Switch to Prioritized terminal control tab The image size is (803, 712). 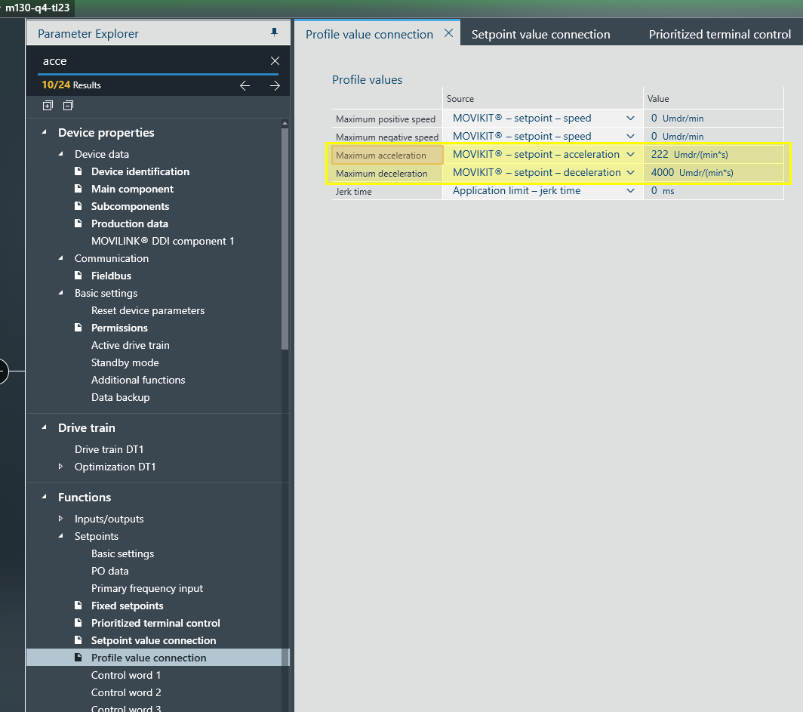click(719, 34)
